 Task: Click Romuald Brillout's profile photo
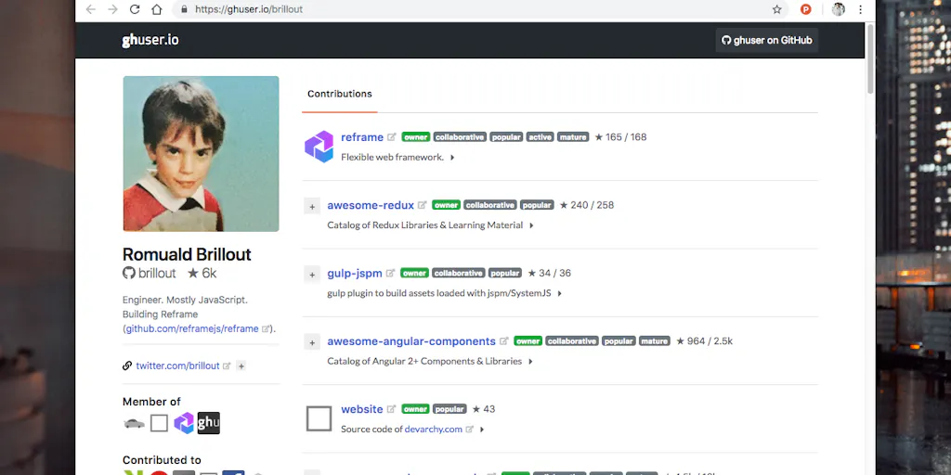(201, 154)
